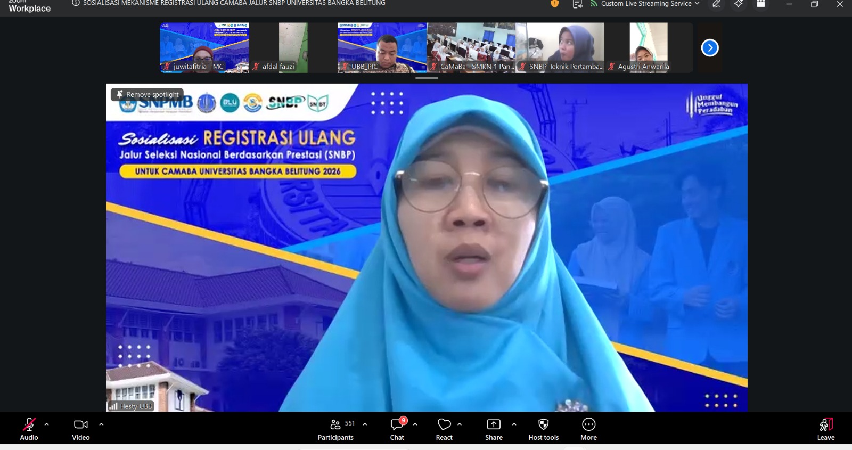Toggle the camera with the Video button
The width and height of the screenshot is (852, 450).
click(x=81, y=428)
